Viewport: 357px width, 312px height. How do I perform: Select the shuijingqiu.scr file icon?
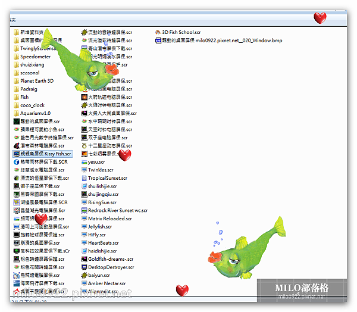point(84,194)
